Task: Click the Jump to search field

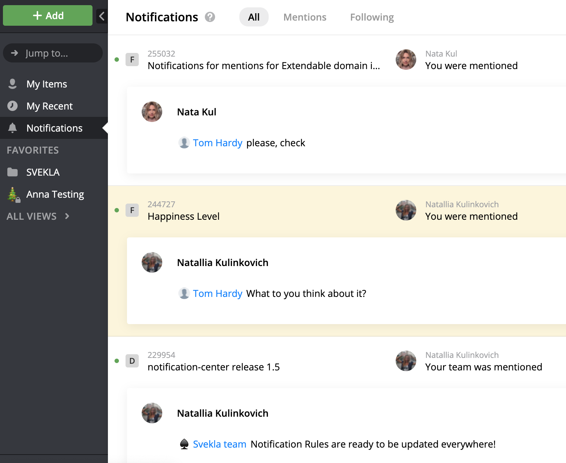Action: tap(53, 53)
